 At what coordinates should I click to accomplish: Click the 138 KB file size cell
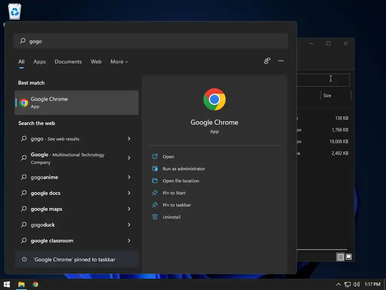342,118
